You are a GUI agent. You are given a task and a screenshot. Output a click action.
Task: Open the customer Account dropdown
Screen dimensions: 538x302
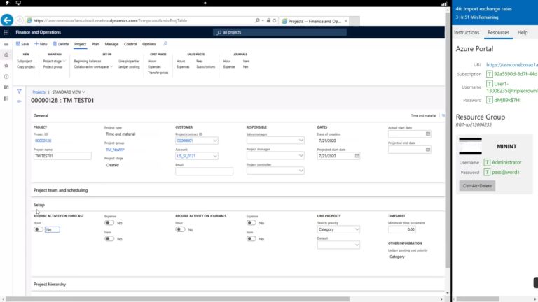215,156
